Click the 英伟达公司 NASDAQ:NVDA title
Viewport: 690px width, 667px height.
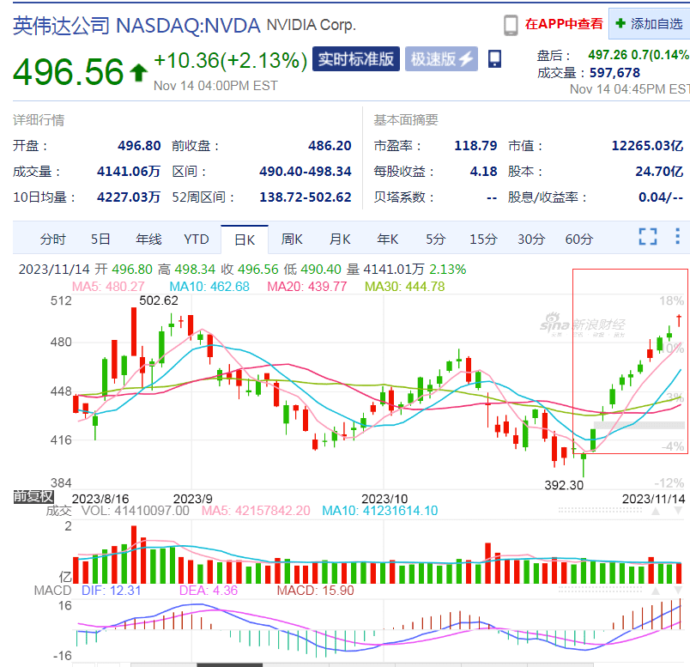pyautogui.click(x=136, y=26)
